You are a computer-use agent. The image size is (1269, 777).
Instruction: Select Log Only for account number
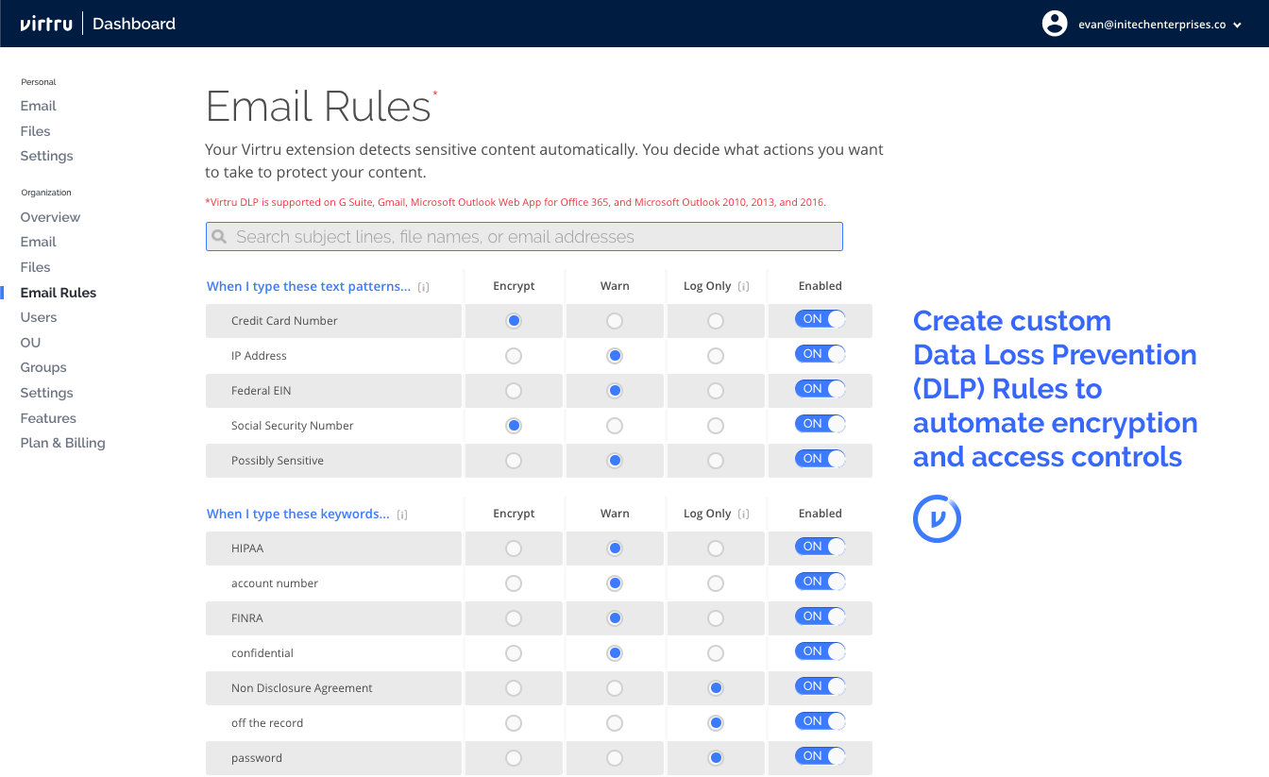coord(716,583)
